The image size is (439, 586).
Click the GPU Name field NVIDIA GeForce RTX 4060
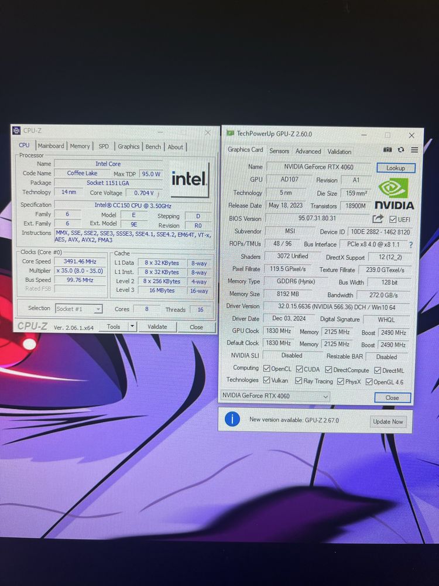[x=318, y=167]
